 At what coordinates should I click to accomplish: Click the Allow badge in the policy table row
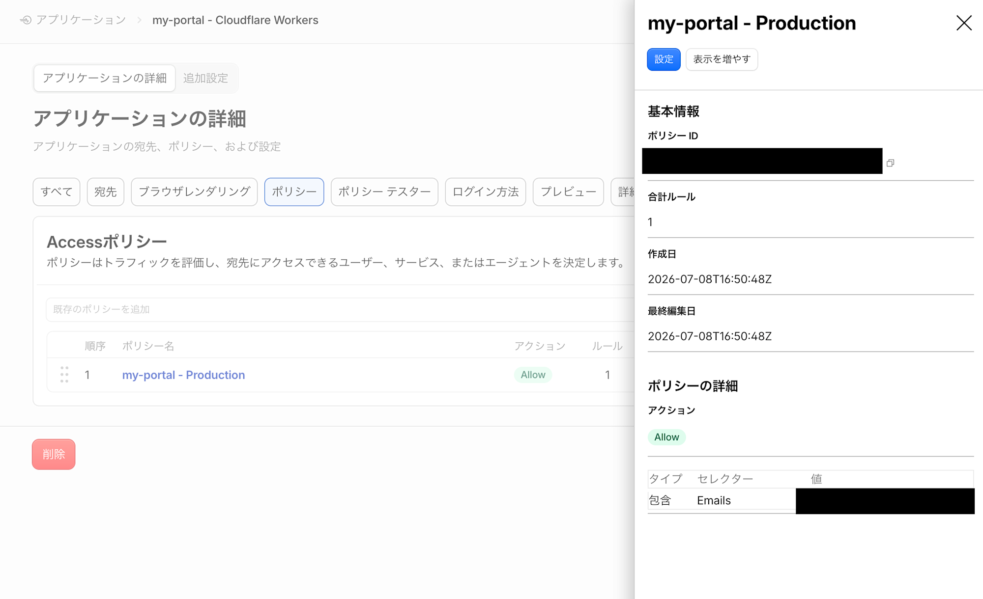pyautogui.click(x=533, y=375)
